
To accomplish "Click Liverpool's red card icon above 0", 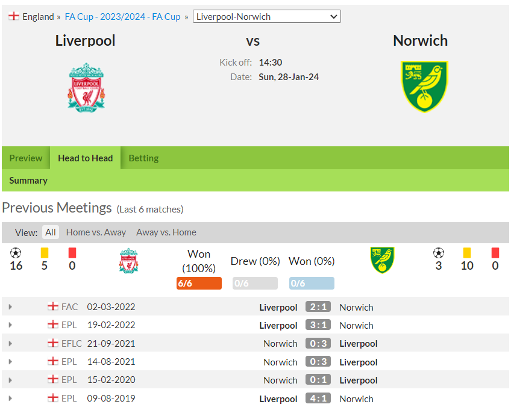I will (72, 253).
